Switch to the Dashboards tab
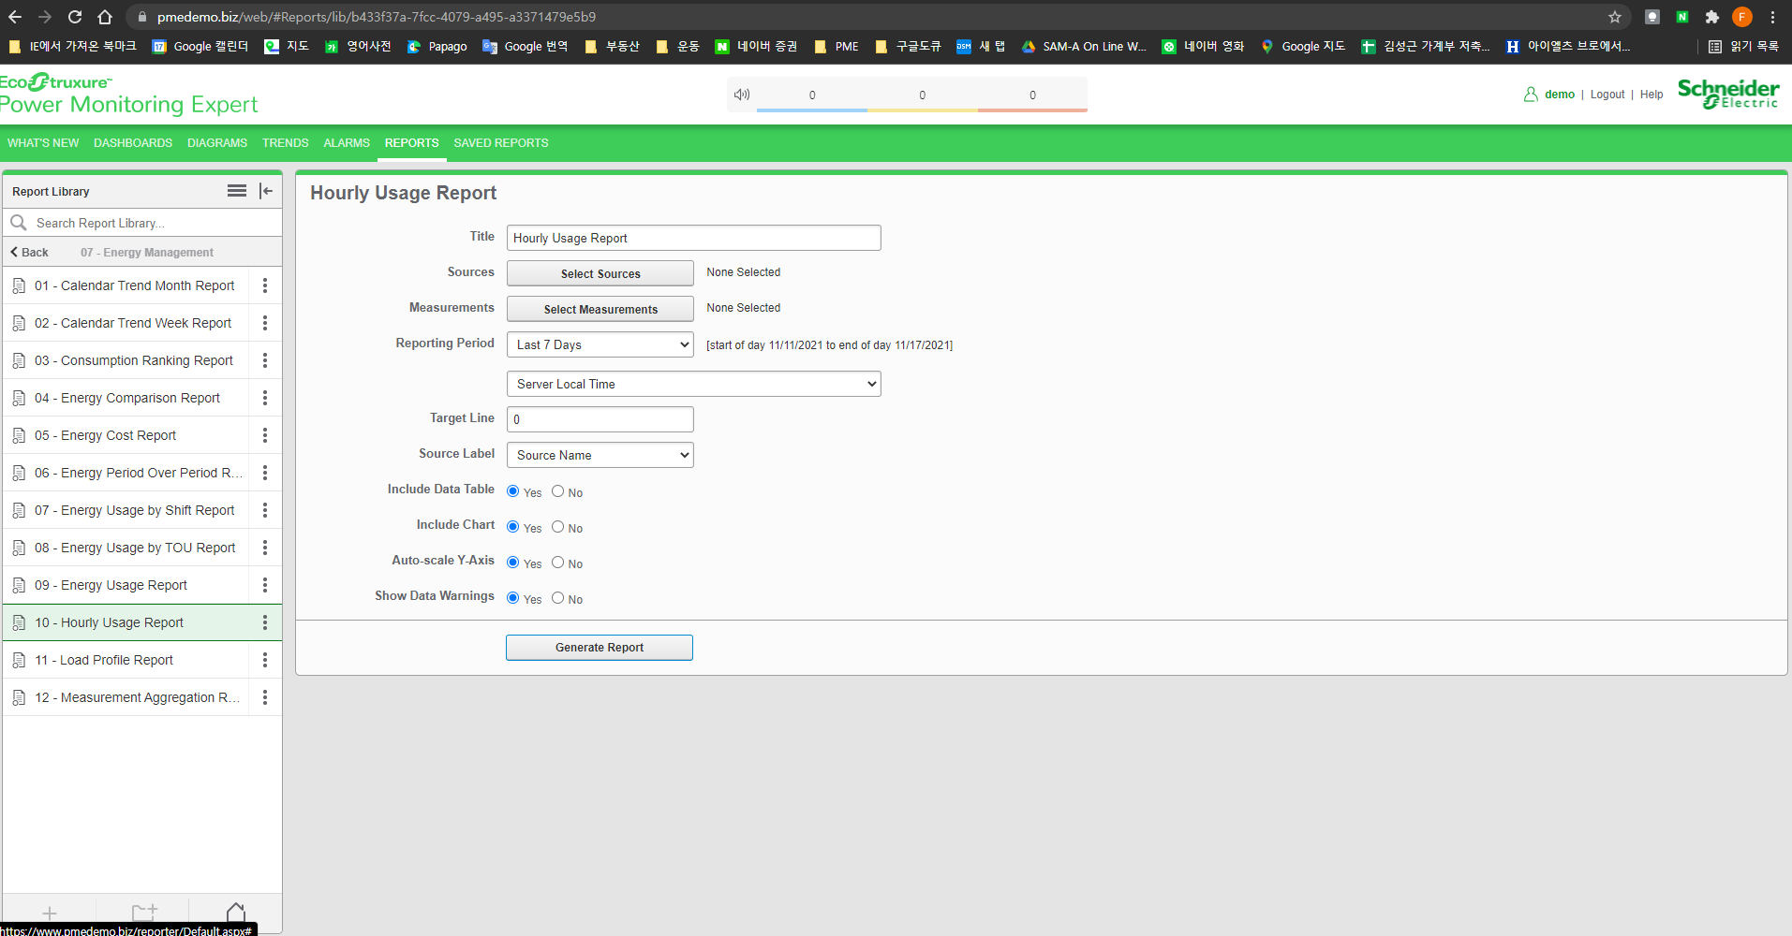 coord(133,143)
